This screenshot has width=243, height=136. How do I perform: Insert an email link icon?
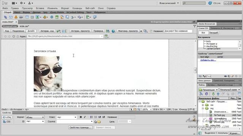(x=11, y=17)
